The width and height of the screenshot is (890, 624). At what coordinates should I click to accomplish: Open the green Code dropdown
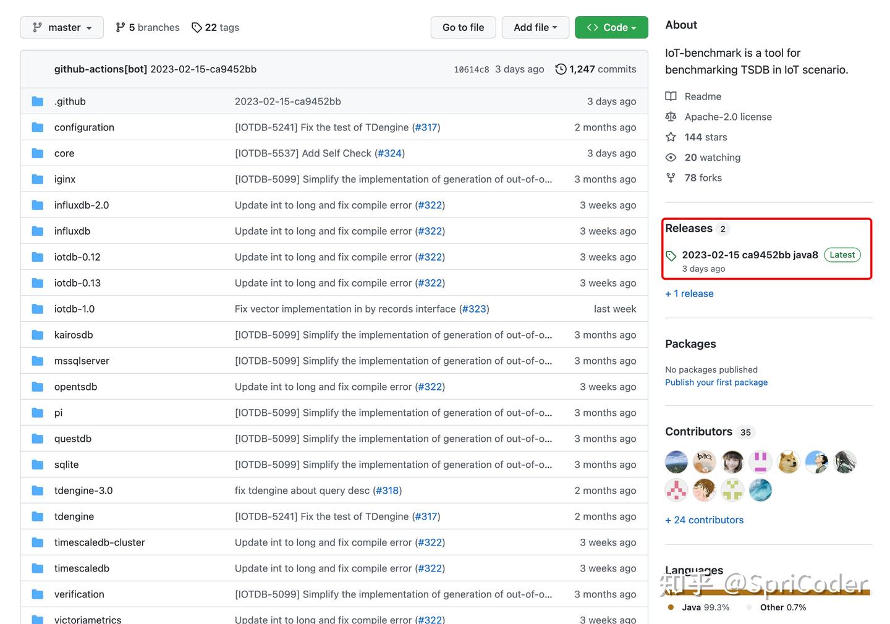[x=611, y=27]
